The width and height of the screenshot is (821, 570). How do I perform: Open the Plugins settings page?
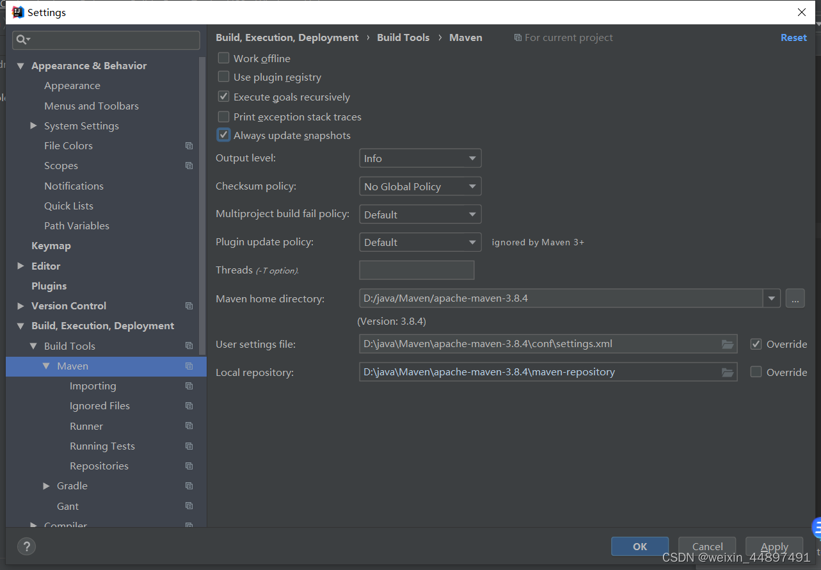click(49, 286)
